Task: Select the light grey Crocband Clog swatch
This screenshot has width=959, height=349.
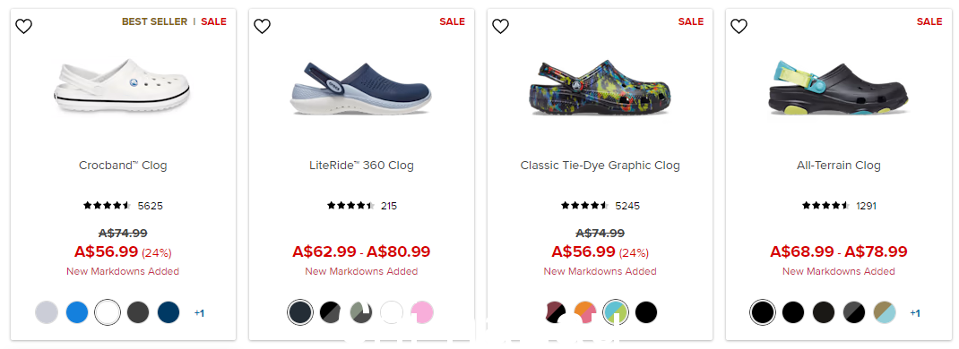Action: [47, 312]
